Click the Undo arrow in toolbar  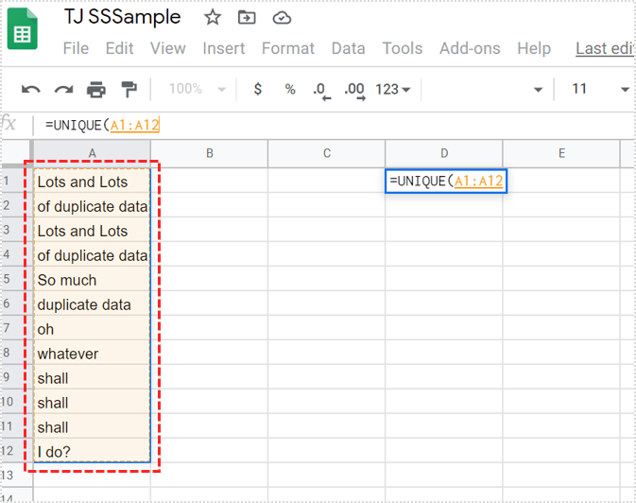31,90
